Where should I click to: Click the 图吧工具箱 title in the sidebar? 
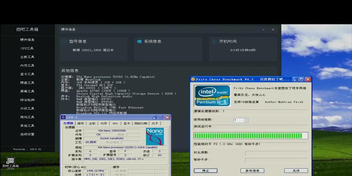[27, 29]
